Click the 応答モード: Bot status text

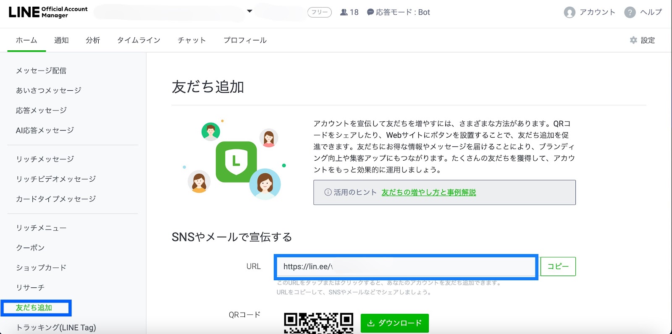click(x=403, y=12)
